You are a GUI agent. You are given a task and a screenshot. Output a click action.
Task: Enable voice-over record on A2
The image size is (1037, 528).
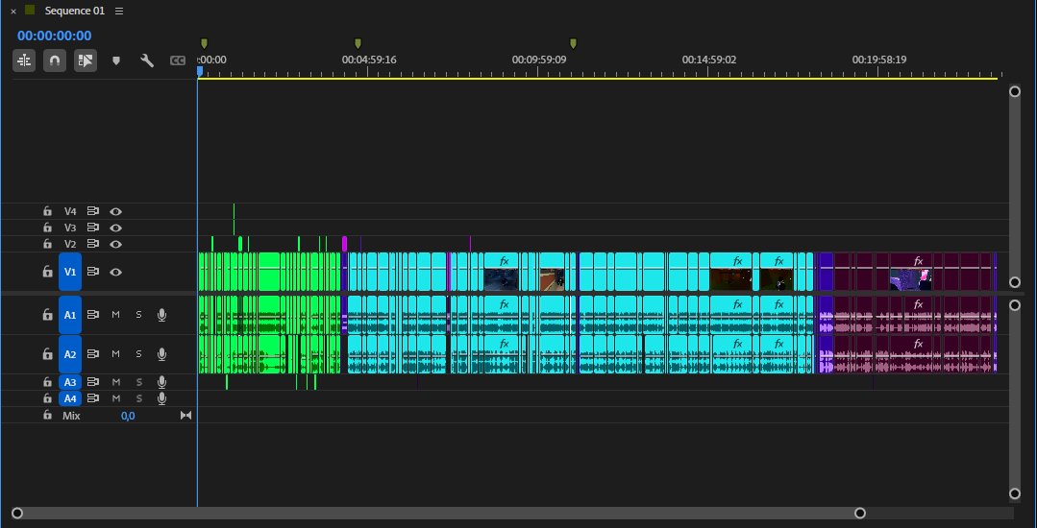[x=161, y=354]
